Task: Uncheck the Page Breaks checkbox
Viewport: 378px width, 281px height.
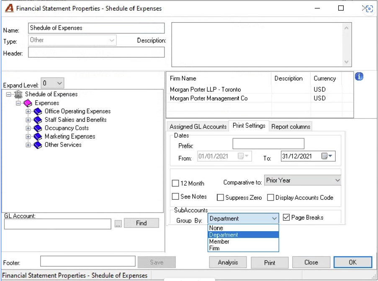Action: pyautogui.click(x=286, y=217)
